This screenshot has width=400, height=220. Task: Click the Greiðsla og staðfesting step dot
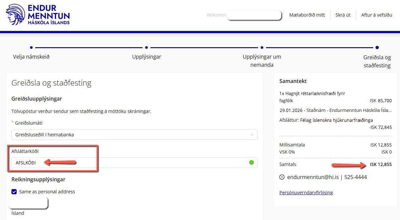coord(377,48)
